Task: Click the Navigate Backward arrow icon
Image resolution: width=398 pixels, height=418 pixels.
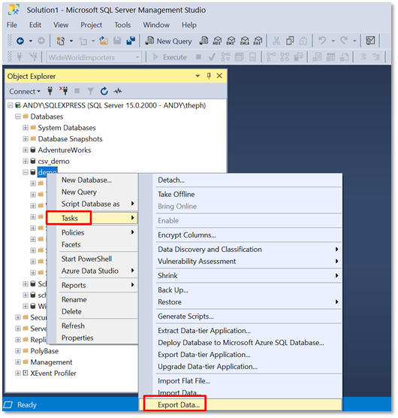Action: (x=20, y=41)
